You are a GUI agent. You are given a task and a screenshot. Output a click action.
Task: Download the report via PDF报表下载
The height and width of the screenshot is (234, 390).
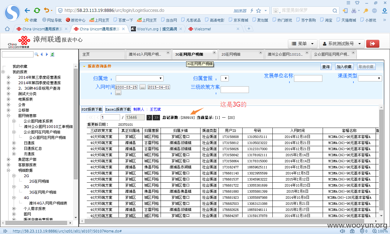92,109
